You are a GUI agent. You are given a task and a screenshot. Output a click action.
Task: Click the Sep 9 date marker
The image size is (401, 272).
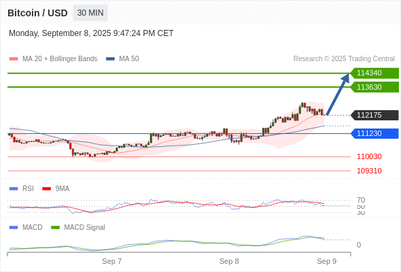[x=327, y=262]
